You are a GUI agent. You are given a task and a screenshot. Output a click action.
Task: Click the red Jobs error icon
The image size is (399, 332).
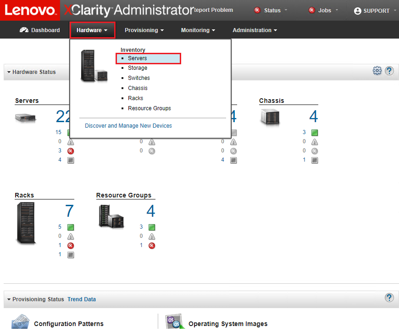(312, 10)
